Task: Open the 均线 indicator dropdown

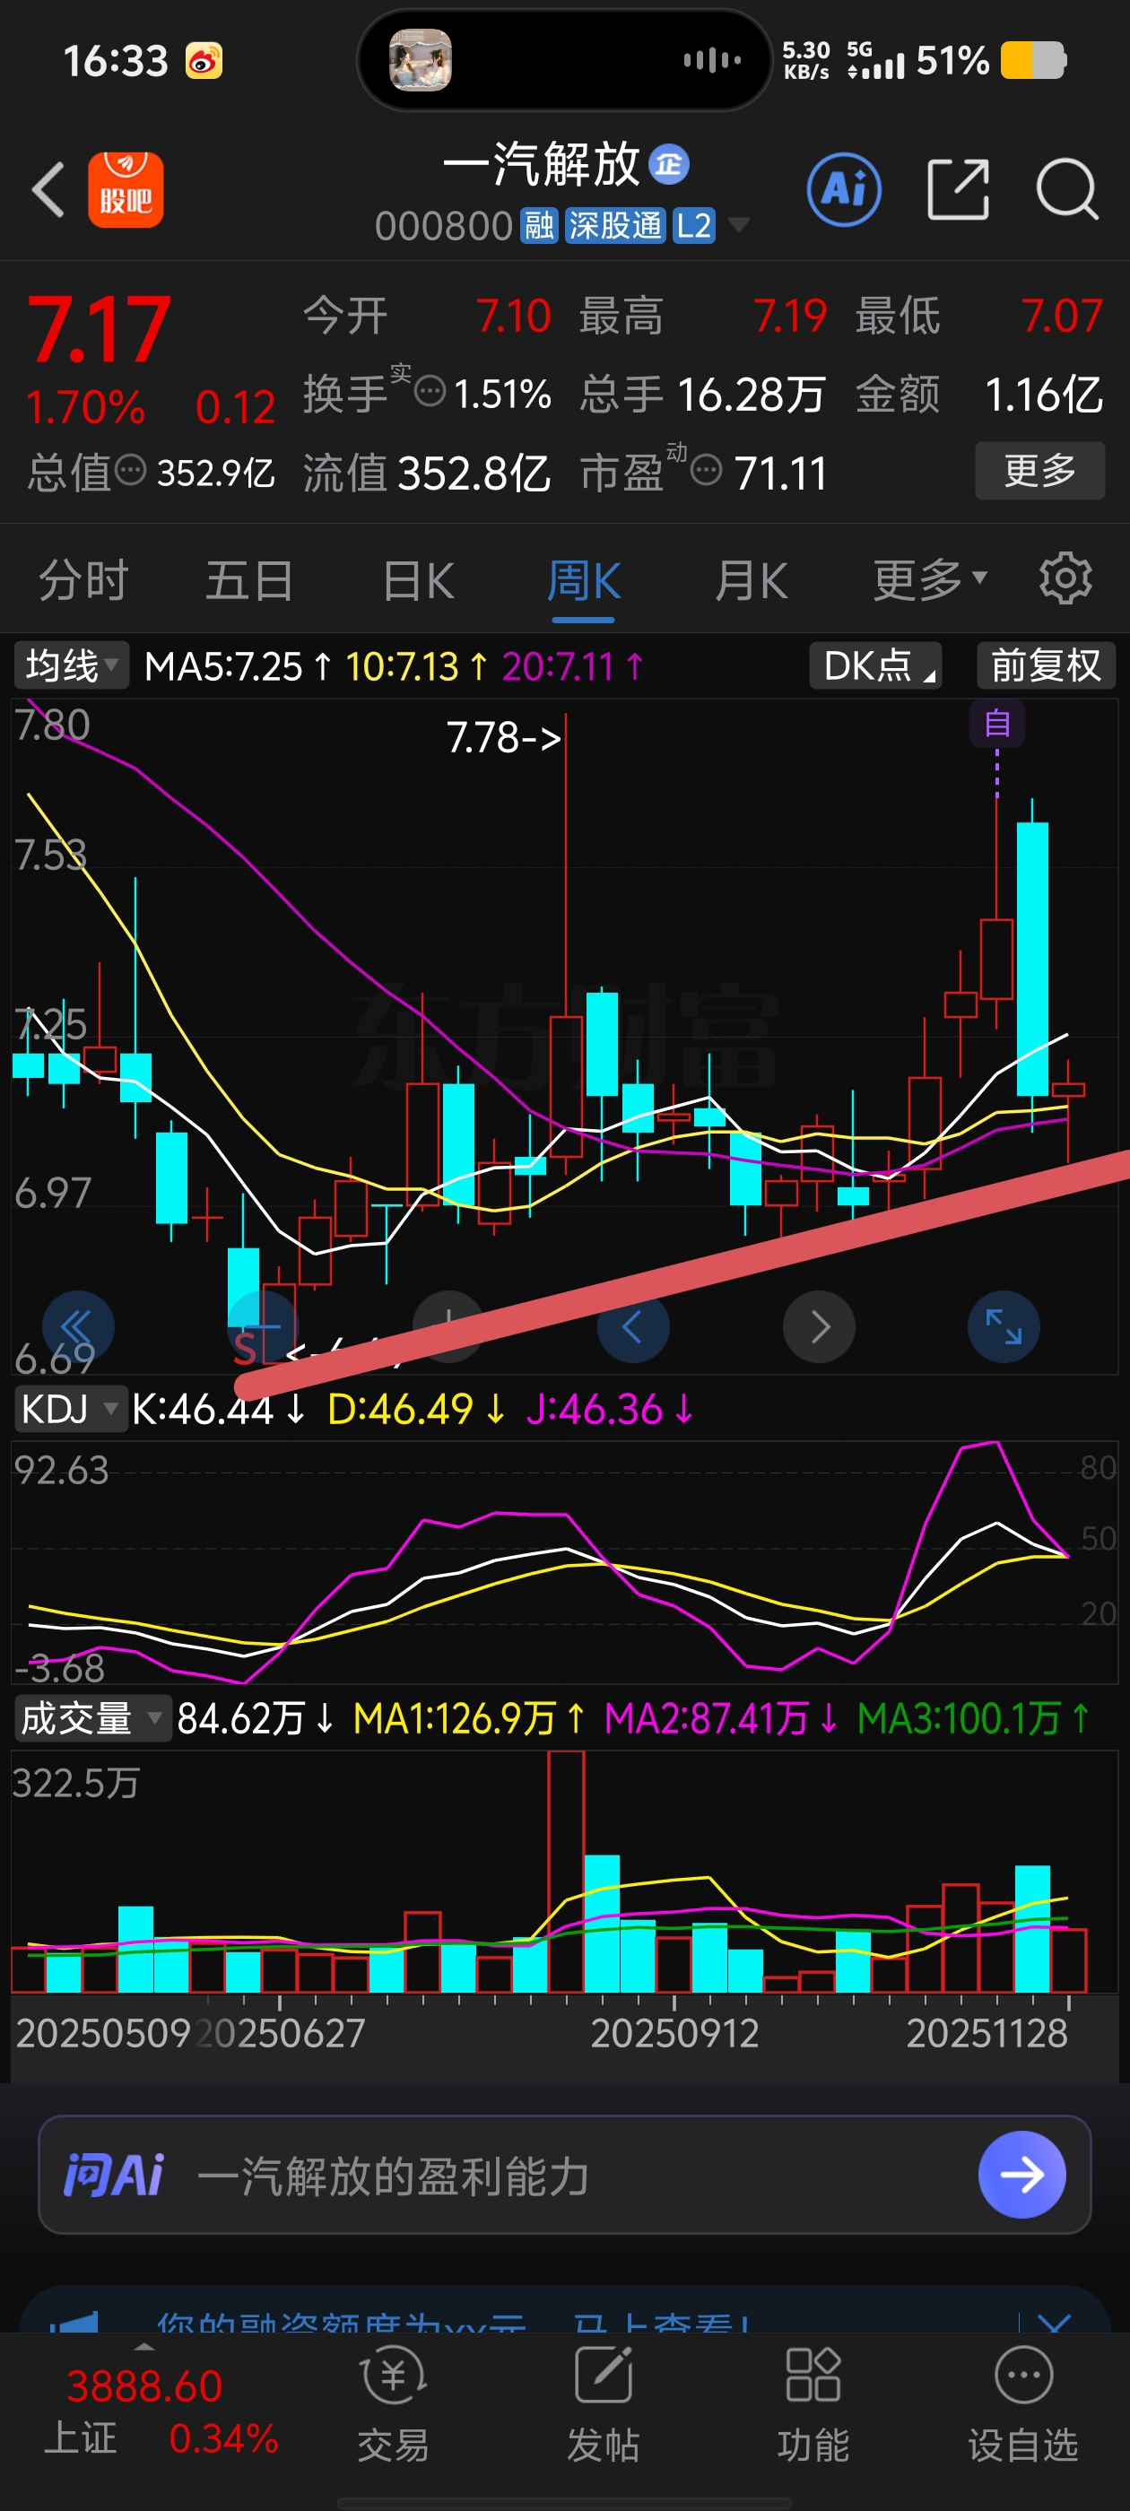Action: coord(71,665)
